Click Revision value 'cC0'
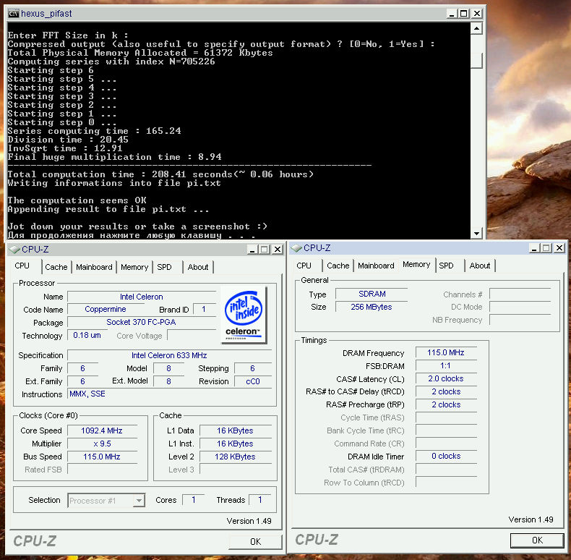571x560 pixels. point(253,382)
